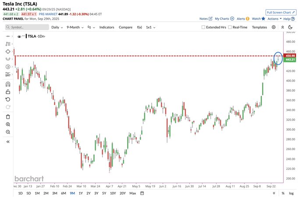Click the undo arrow icon

(x=8, y=99)
